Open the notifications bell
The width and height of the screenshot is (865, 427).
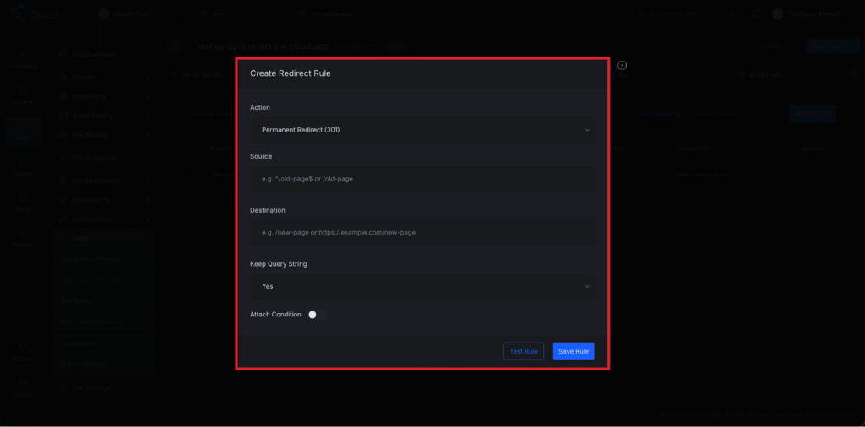(754, 14)
